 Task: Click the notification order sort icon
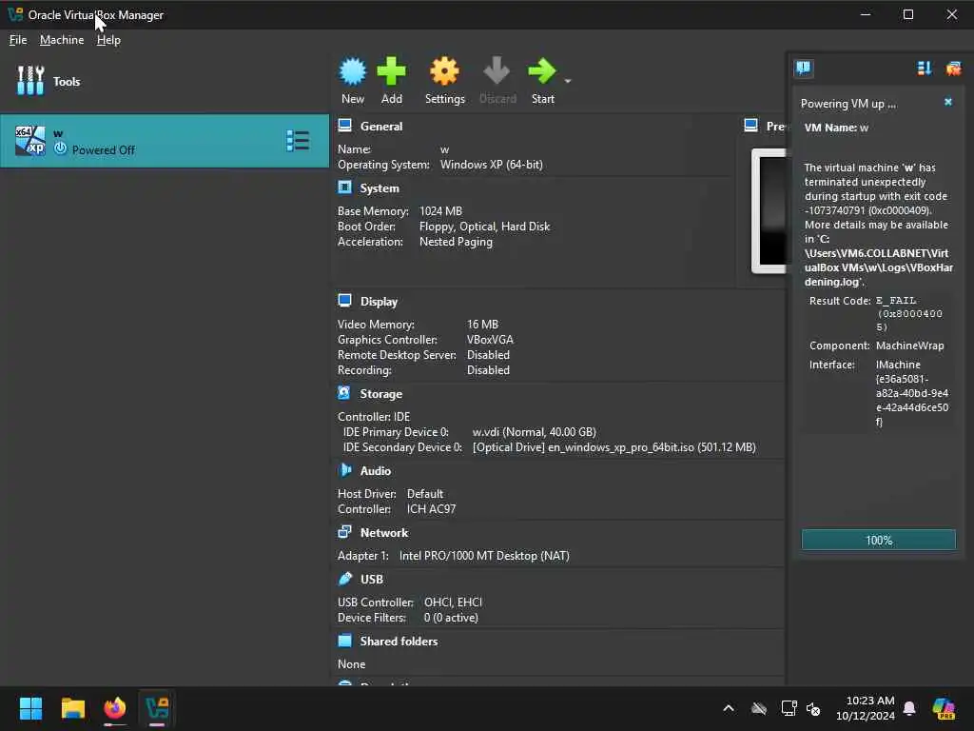coord(925,68)
